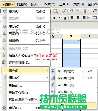Open the 视图(V) menu
98x111 pixels.
(22, 4)
